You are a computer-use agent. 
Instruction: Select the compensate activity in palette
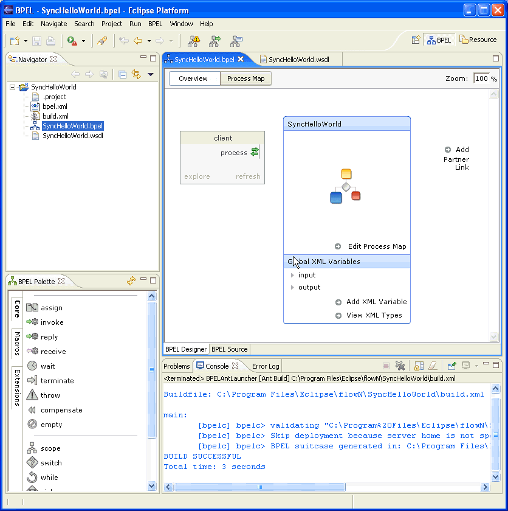tap(54, 410)
